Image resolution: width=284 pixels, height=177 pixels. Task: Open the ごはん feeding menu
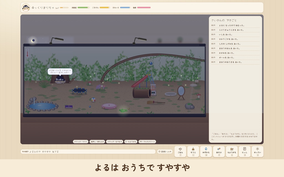point(180,152)
